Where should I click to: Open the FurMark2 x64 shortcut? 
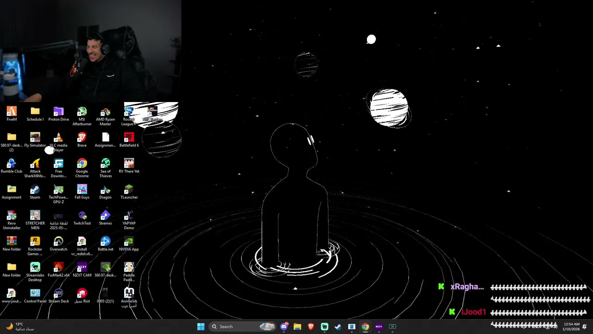tap(58, 270)
